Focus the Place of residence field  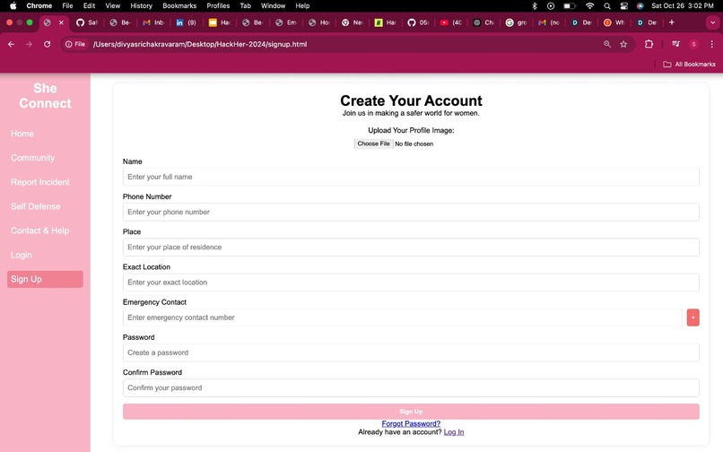(x=411, y=248)
